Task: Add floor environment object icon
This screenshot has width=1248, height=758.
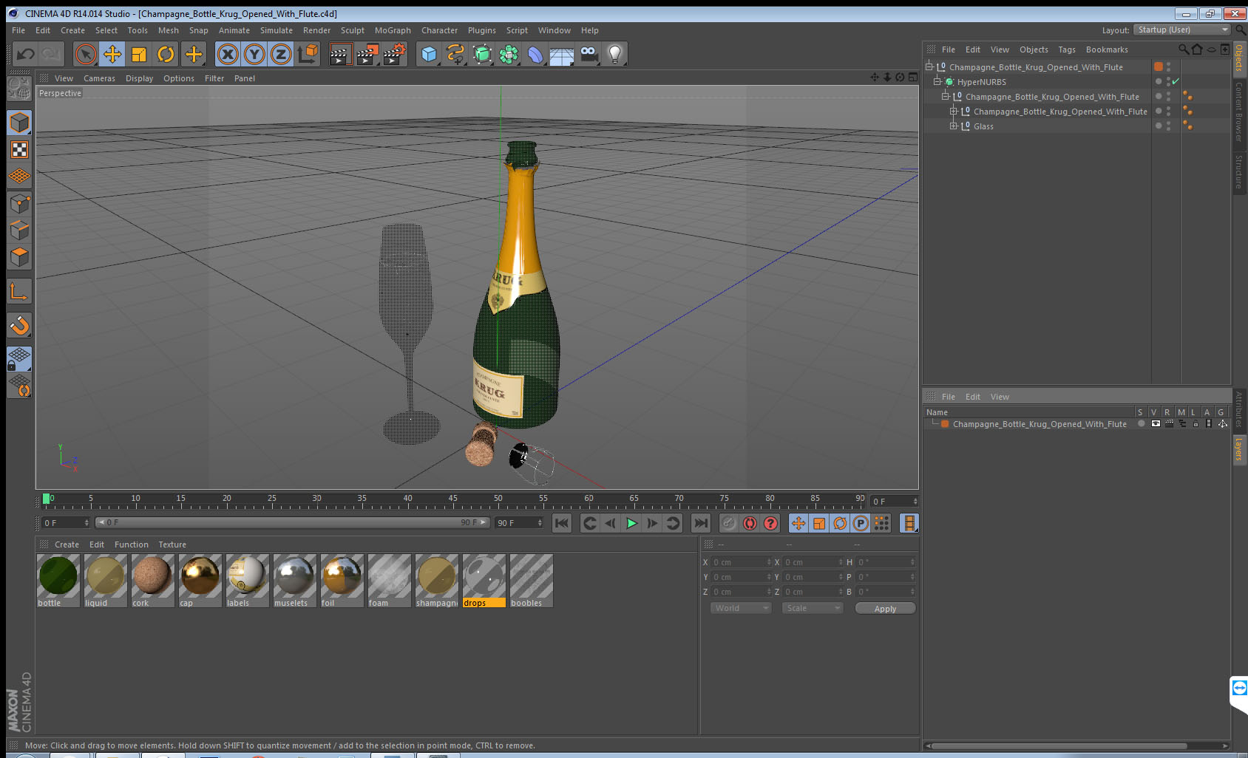Action: click(562, 54)
